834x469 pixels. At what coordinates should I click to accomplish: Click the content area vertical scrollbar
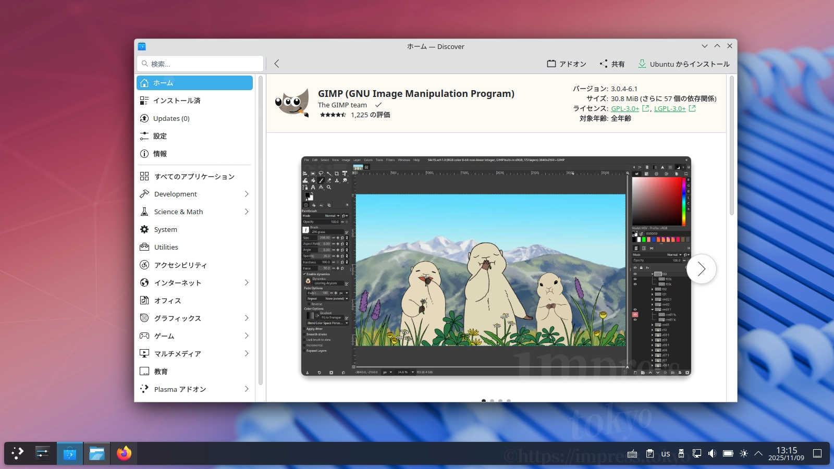pyautogui.click(x=732, y=146)
